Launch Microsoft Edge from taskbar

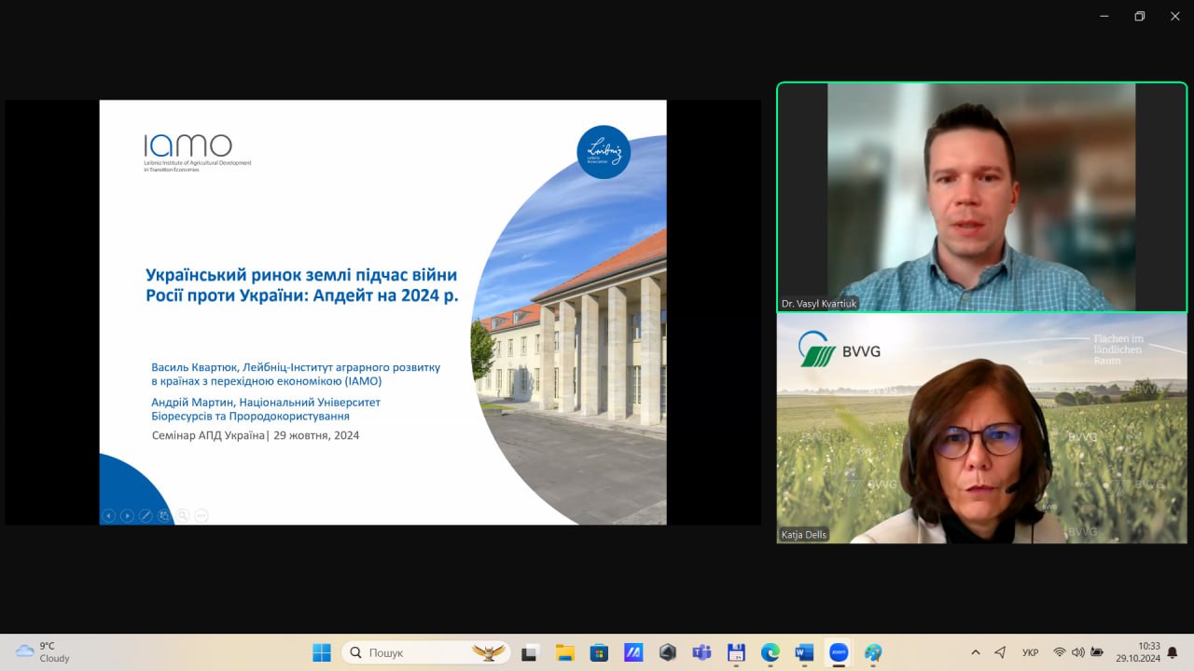coord(770,652)
